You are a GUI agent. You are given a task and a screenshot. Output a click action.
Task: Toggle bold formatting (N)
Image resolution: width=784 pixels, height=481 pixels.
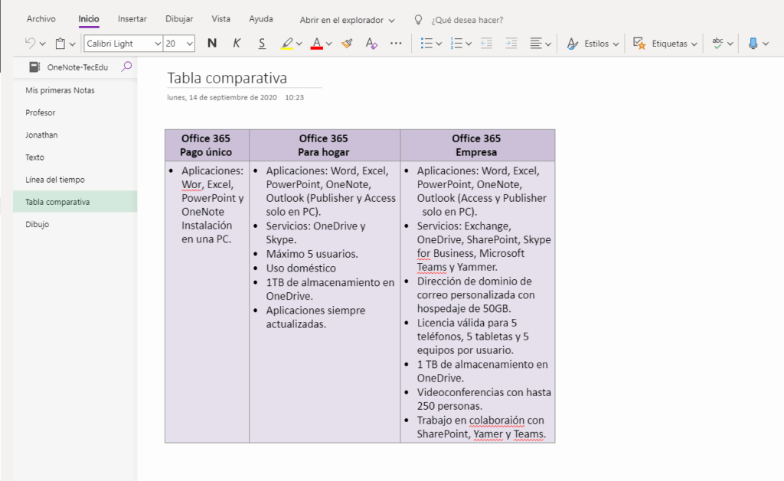click(x=212, y=44)
